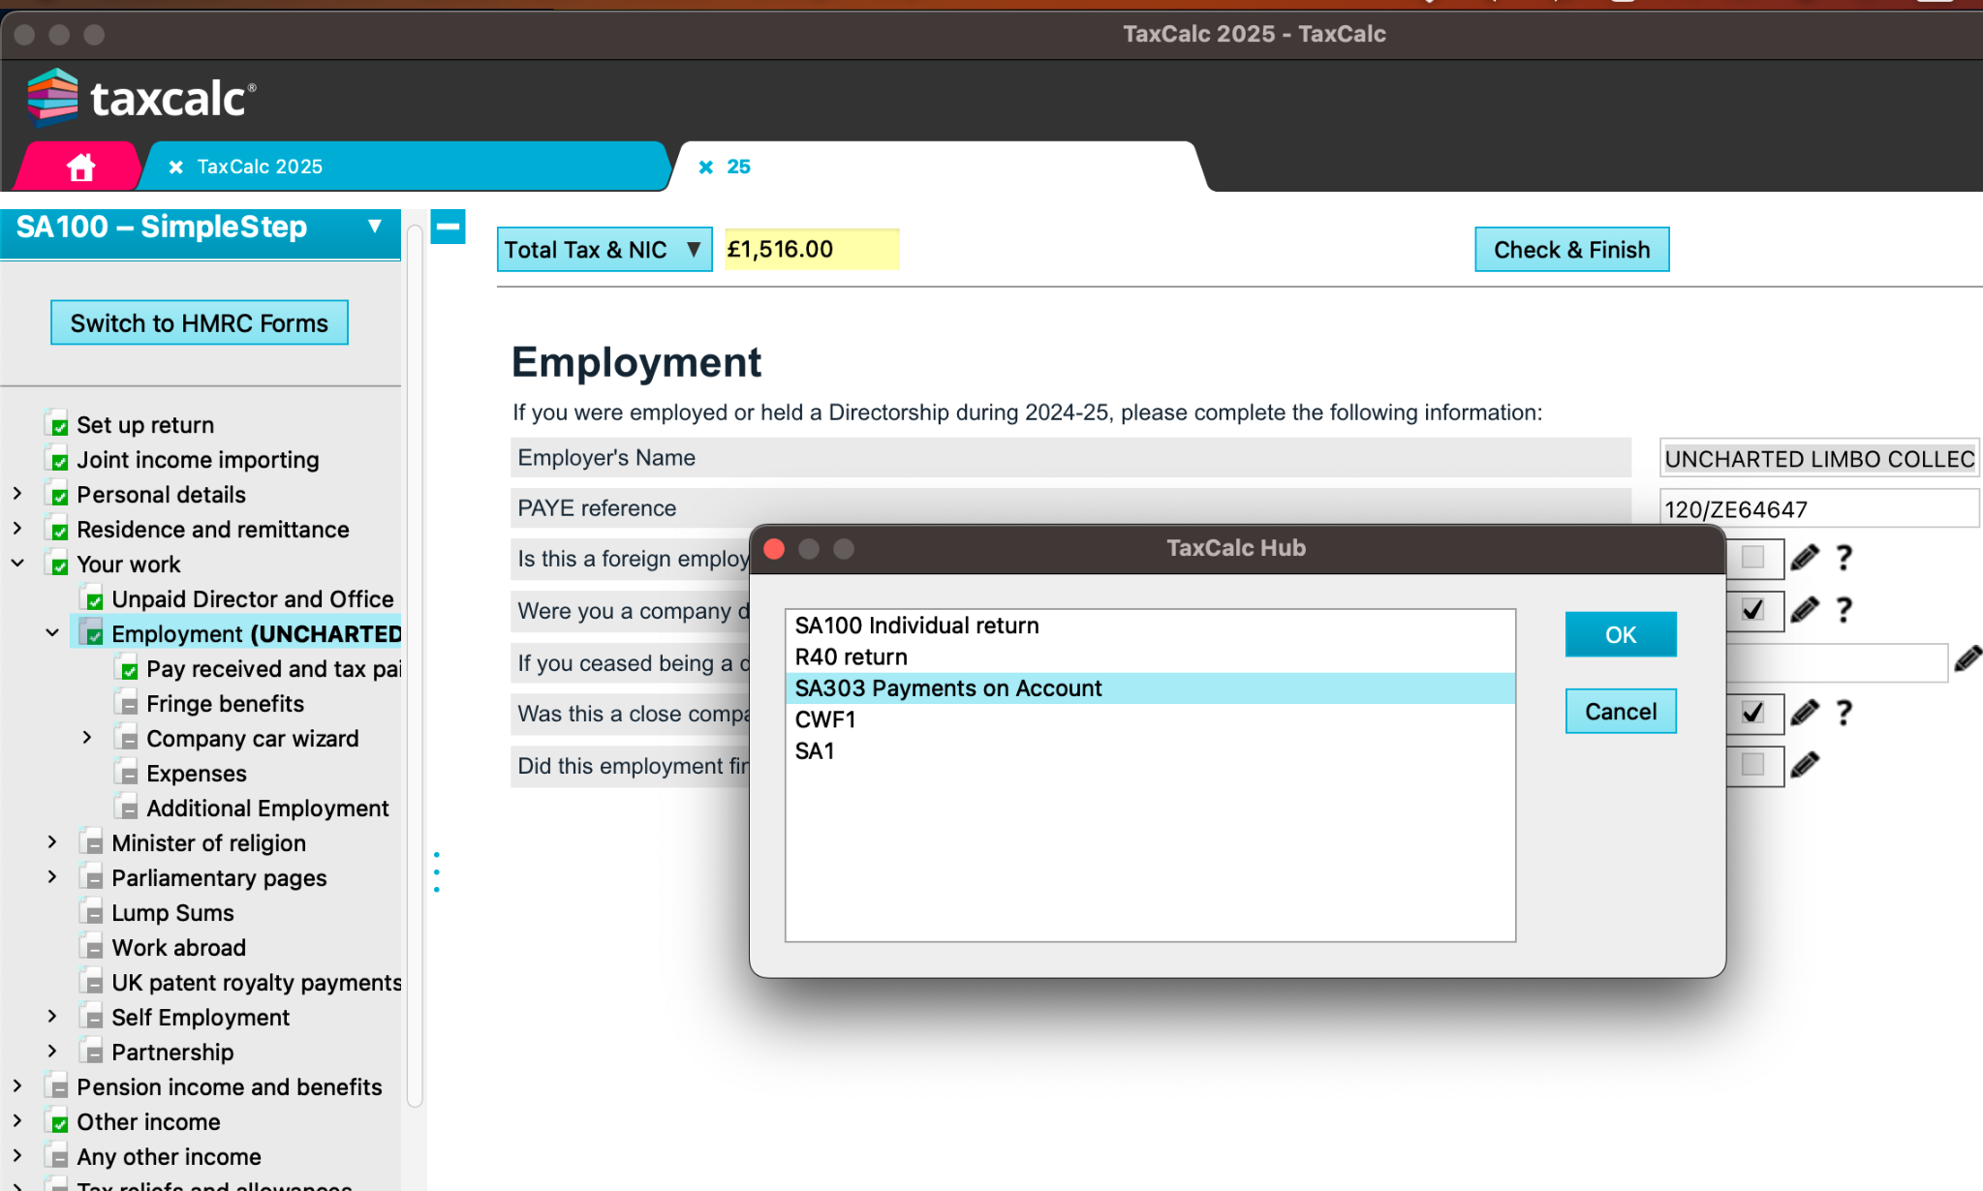Click the taxcalc logo icon
Viewport: 1983px width, 1191px height.
52,97
